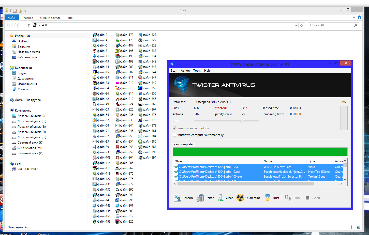Adjust the CPU usage slider handle
The height and width of the screenshot is (235, 369).
[x=242, y=121]
